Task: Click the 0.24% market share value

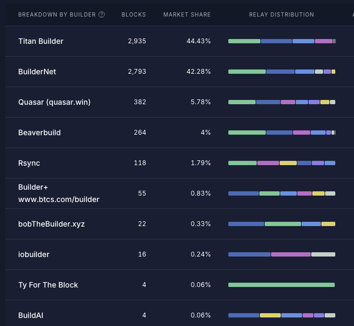Action: [x=201, y=254]
